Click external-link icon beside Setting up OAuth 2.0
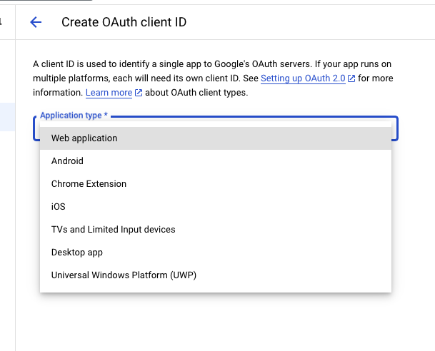The width and height of the screenshot is (435, 351). pos(351,78)
